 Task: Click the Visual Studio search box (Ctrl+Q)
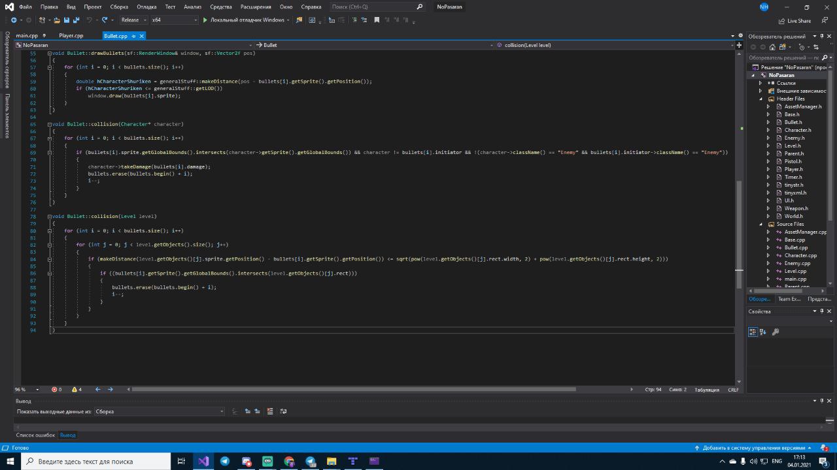coord(378,7)
